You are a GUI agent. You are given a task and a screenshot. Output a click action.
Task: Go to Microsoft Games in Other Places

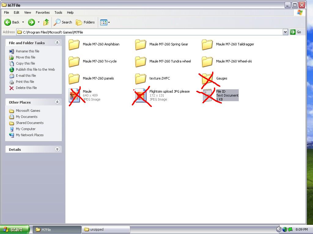[x=28, y=111]
